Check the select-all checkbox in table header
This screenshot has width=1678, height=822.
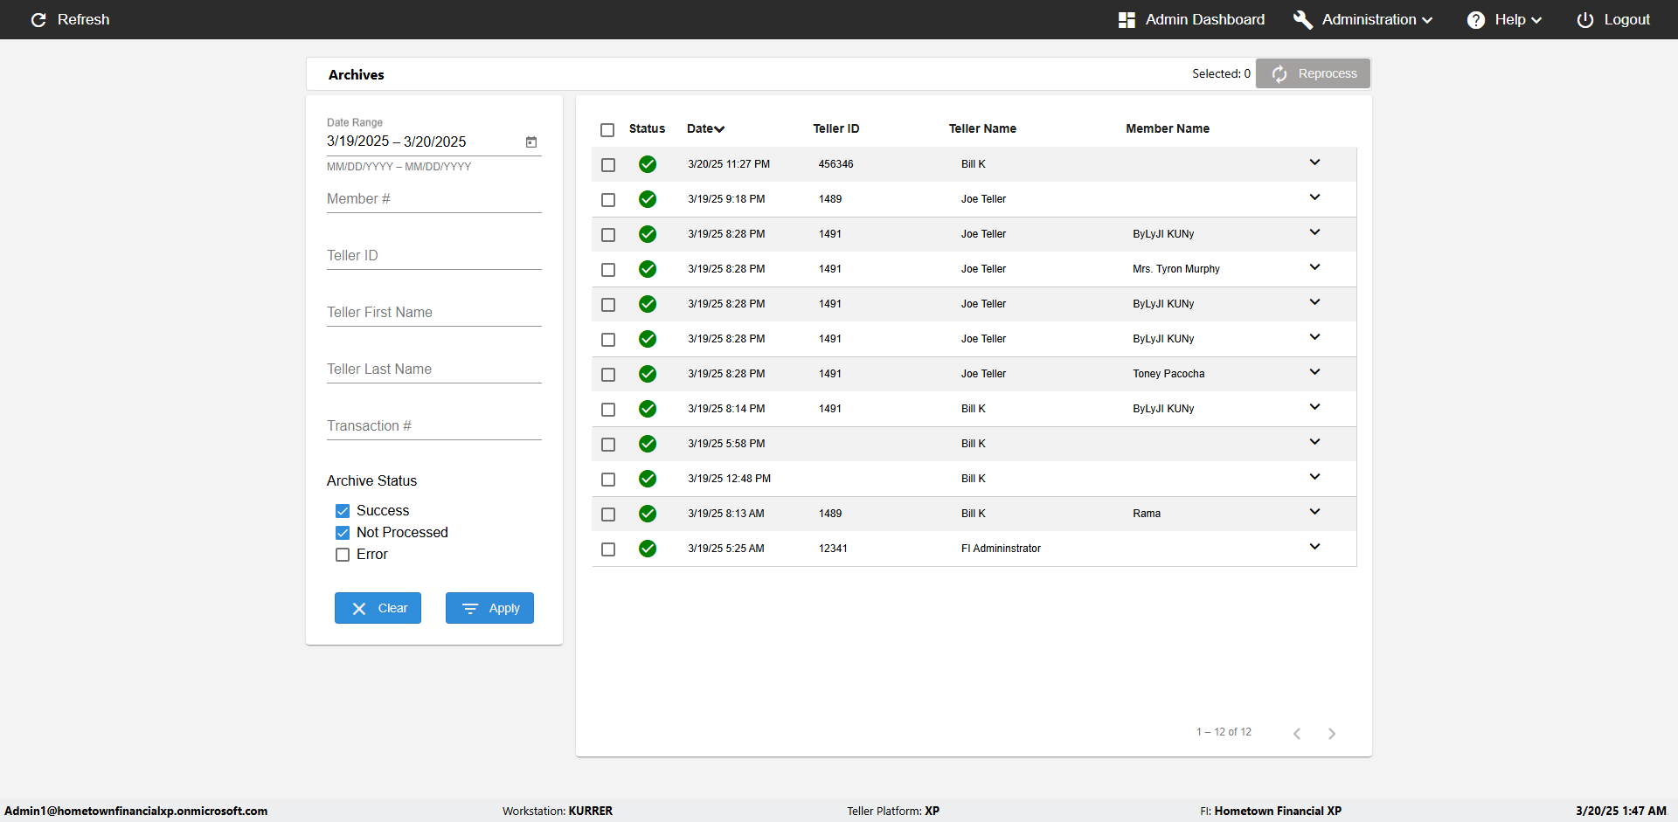pyautogui.click(x=607, y=130)
